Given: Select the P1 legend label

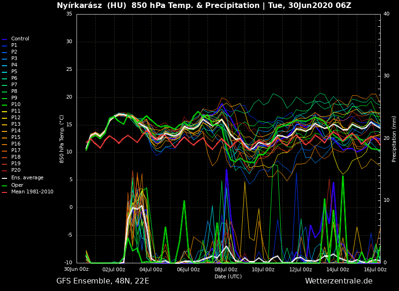Looking at the screenshot, I should coord(14,46).
